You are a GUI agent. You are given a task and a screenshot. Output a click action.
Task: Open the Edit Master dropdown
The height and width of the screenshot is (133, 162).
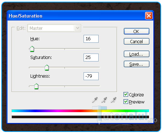[54, 28]
